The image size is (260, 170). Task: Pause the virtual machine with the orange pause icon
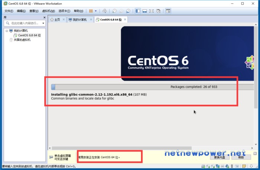click(x=91, y=11)
